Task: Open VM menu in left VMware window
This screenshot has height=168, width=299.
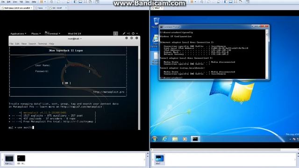Action: click(21, 2)
